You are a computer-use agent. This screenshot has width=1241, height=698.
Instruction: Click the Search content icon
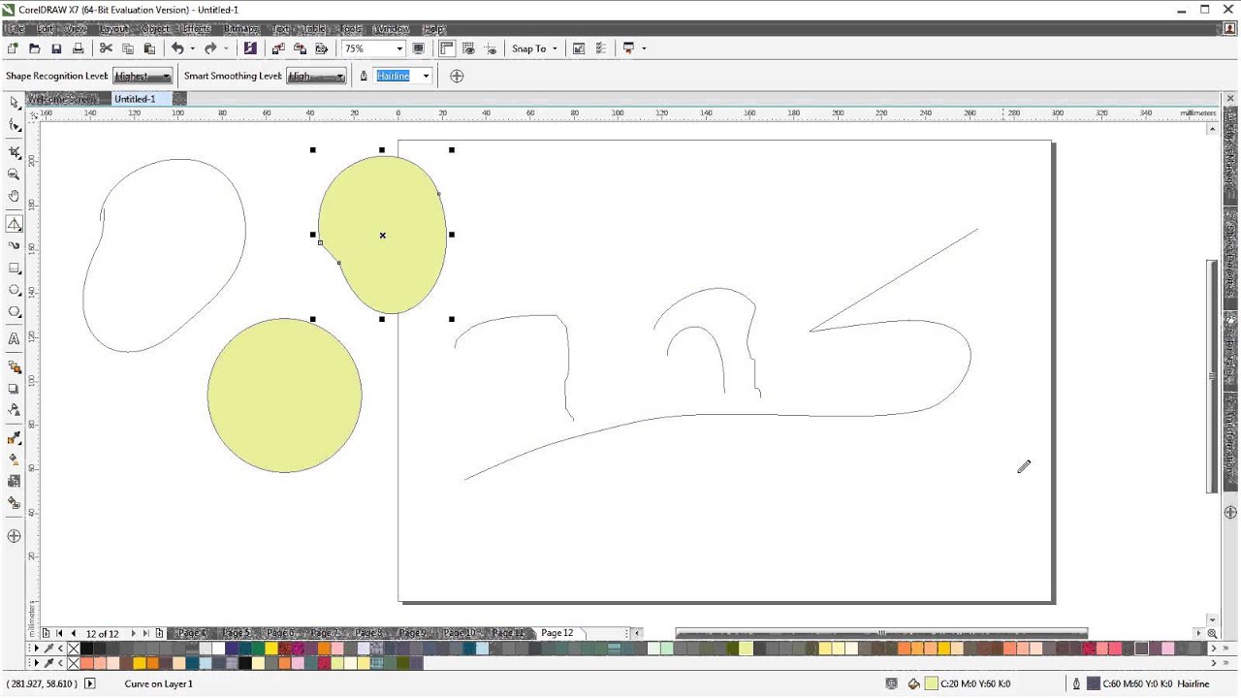click(x=251, y=48)
